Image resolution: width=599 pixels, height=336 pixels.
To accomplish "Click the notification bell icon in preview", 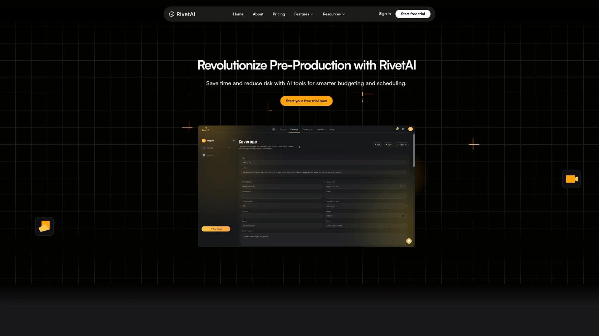I will click(x=397, y=129).
